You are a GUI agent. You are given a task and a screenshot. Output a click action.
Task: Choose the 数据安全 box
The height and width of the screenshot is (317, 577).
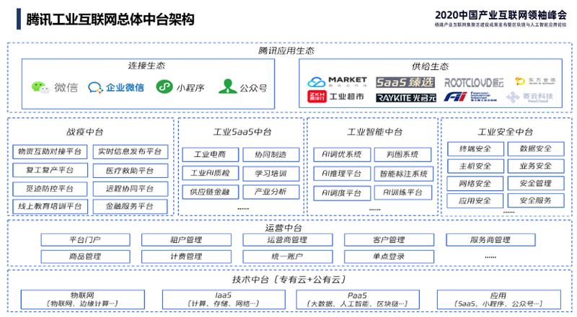tap(536, 148)
